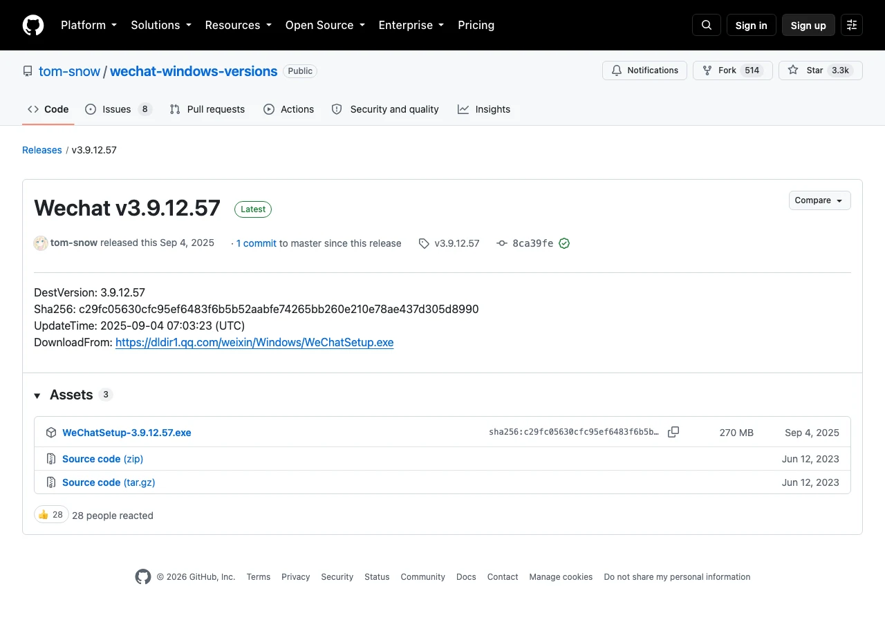Go to the Pricing page
Viewport: 885px width, 622px height.
476,25
